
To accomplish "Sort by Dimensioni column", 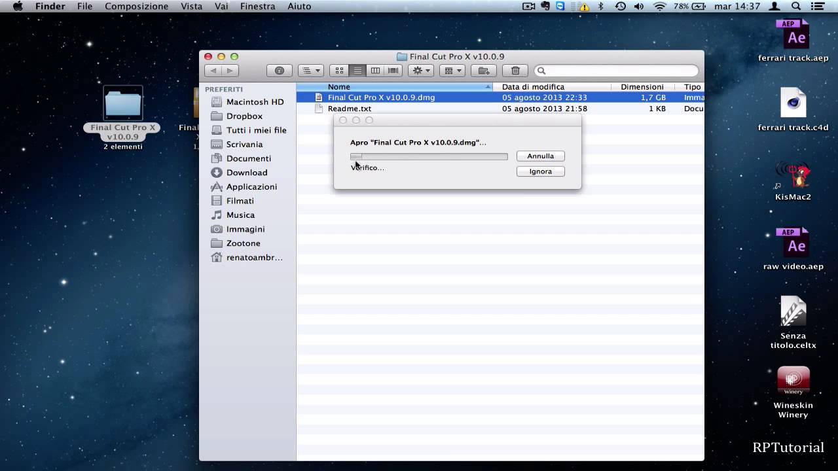I will tap(642, 87).
